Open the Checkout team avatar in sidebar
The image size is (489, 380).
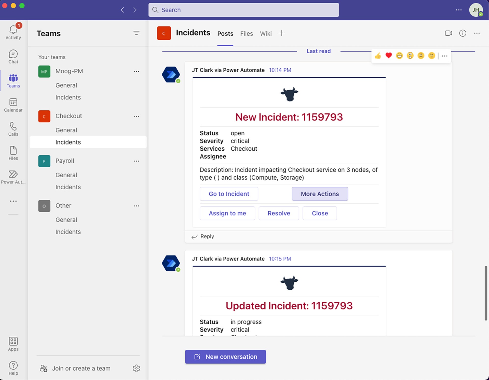(44, 116)
